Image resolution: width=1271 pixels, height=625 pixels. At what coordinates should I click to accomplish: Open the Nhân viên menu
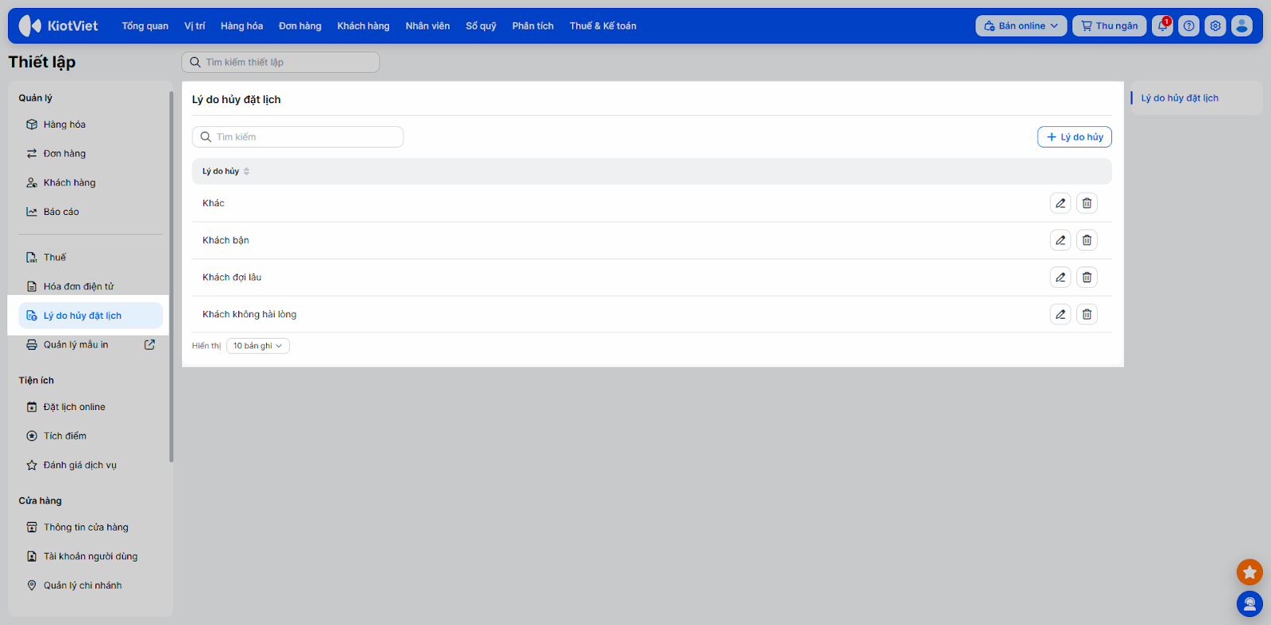427,26
